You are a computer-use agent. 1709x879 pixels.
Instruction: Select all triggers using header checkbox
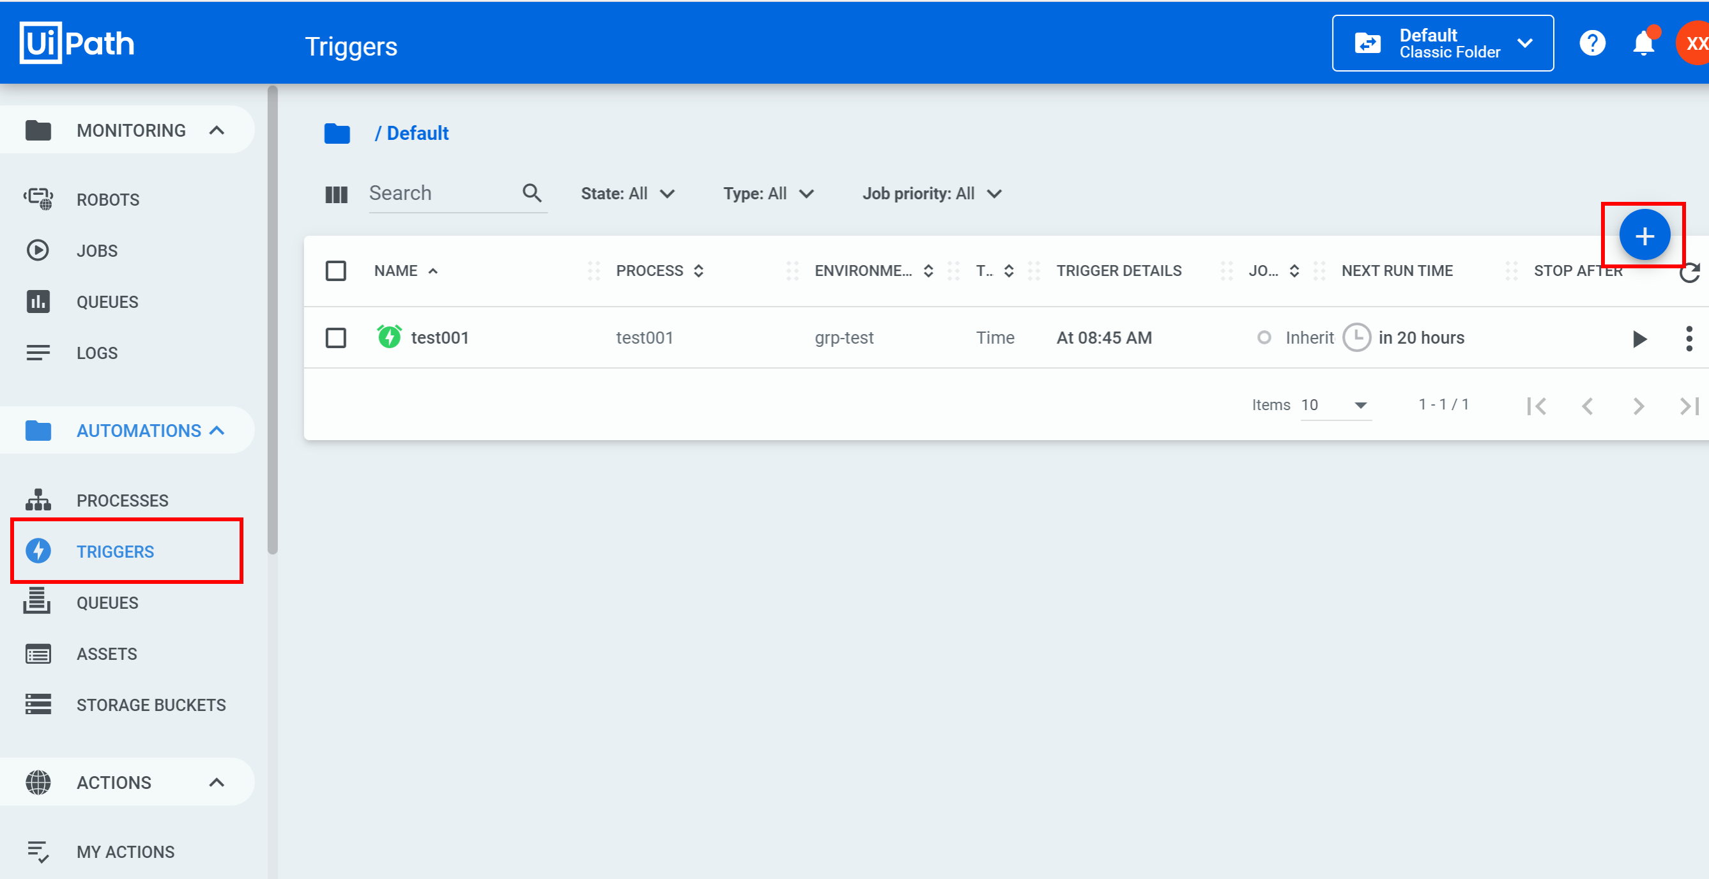coord(335,271)
